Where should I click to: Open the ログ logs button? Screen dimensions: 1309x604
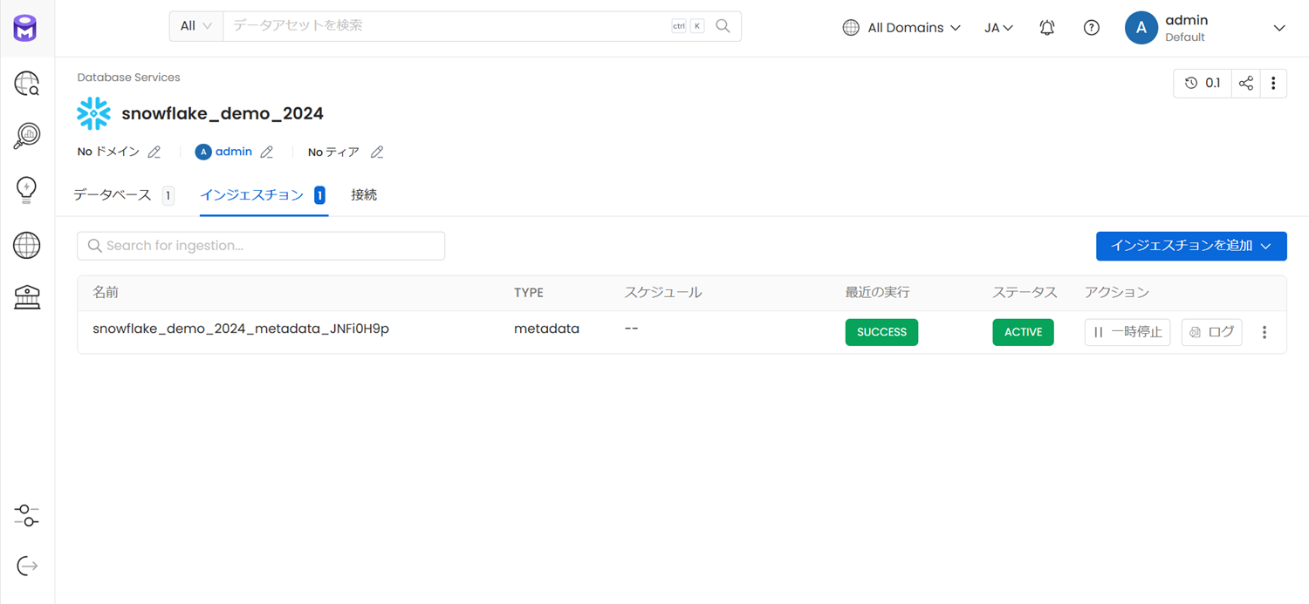point(1211,332)
